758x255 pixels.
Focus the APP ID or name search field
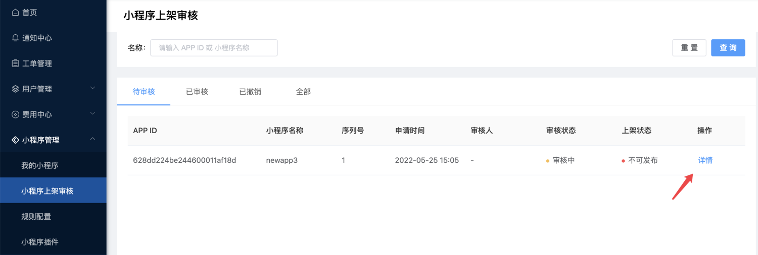pyautogui.click(x=214, y=48)
